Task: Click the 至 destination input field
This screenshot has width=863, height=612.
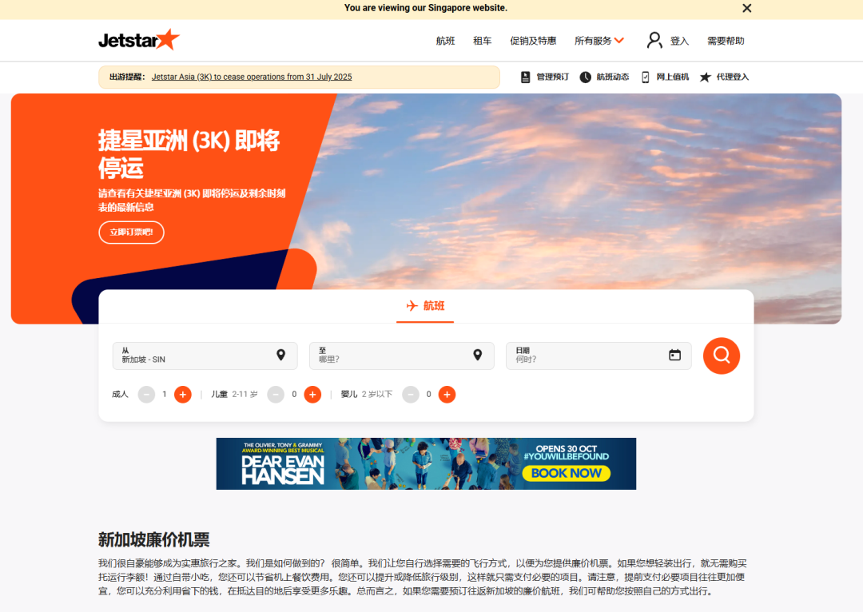Action: tap(402, 356)
